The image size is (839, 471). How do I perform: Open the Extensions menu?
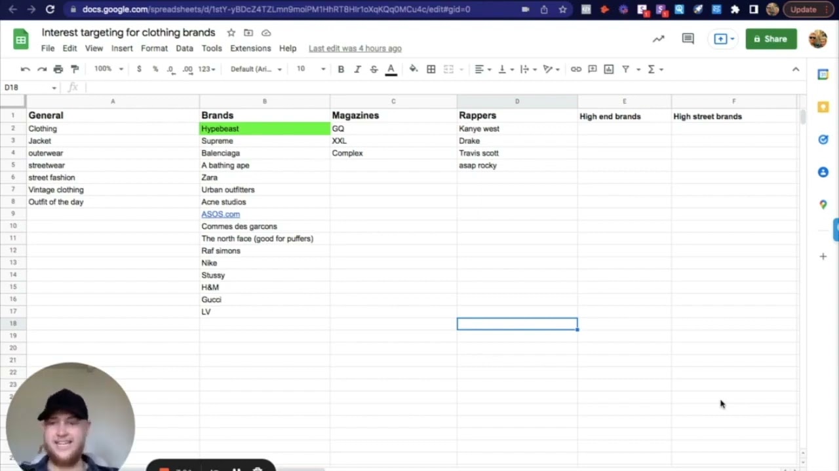(x=250, y=48)
